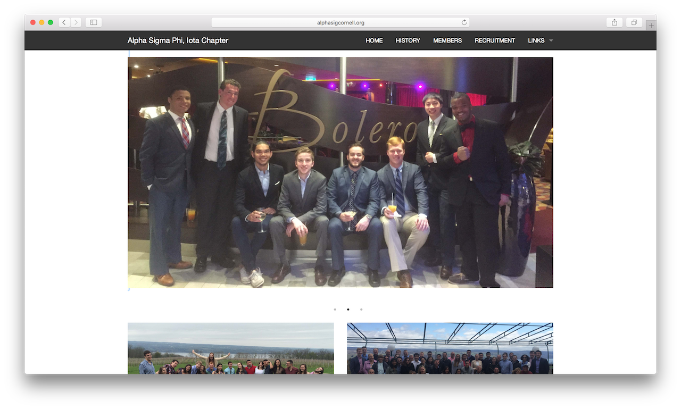The width and height of the screenshot is (681, 409).
Task: Open the RECRUITMENT nav item
Action: 495,40
